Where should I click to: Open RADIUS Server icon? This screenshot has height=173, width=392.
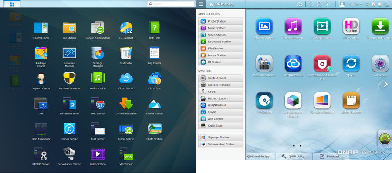click(41, 154)
